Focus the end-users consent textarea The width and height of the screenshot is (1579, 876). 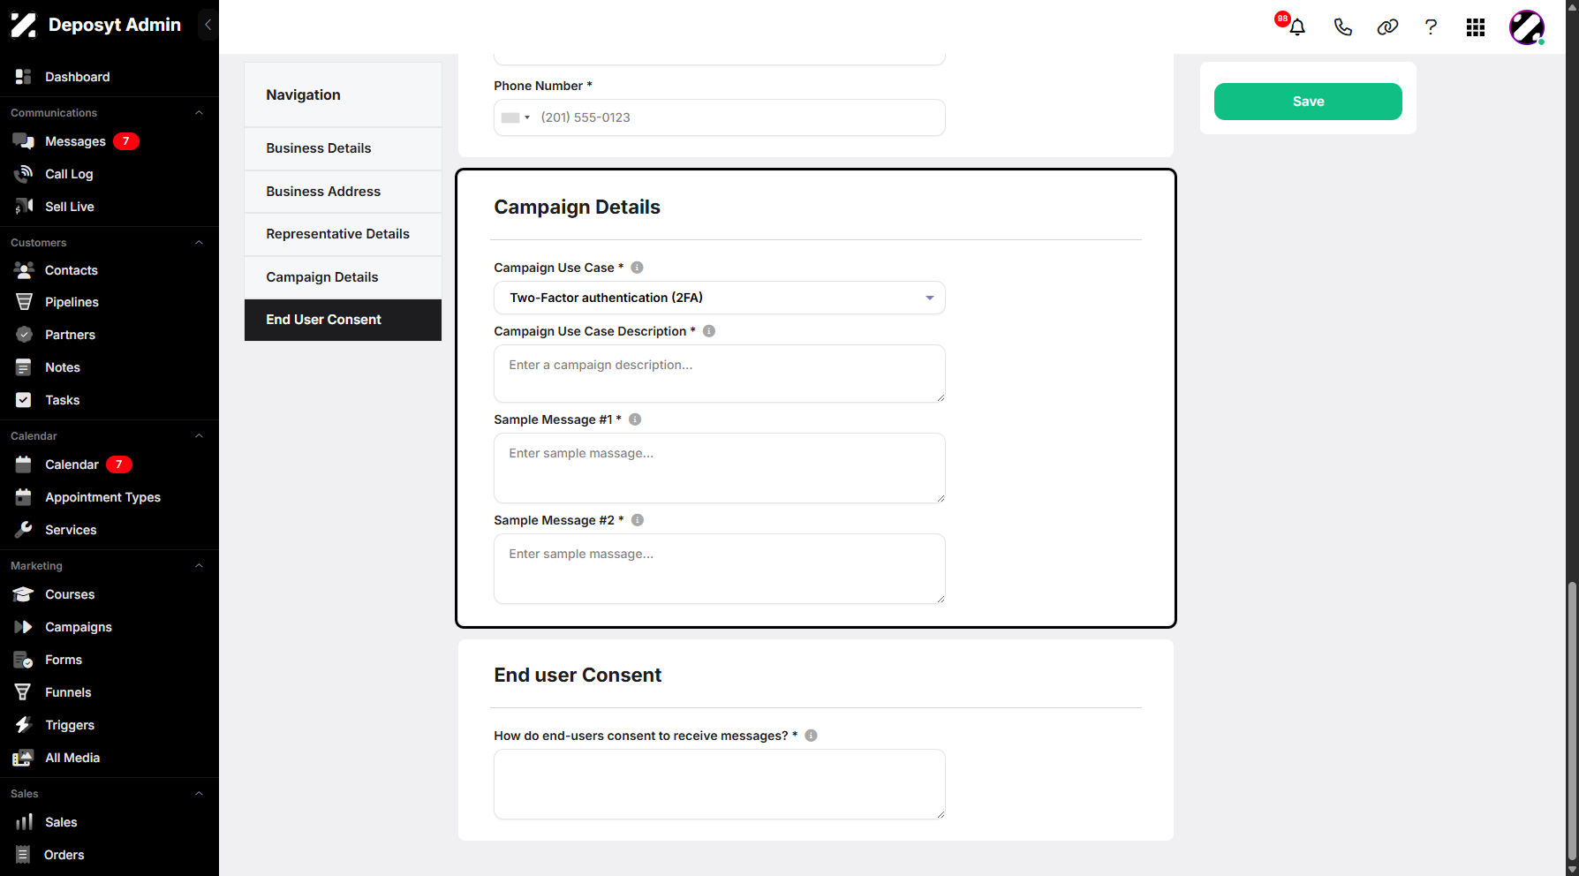click(x=720, y=784)
